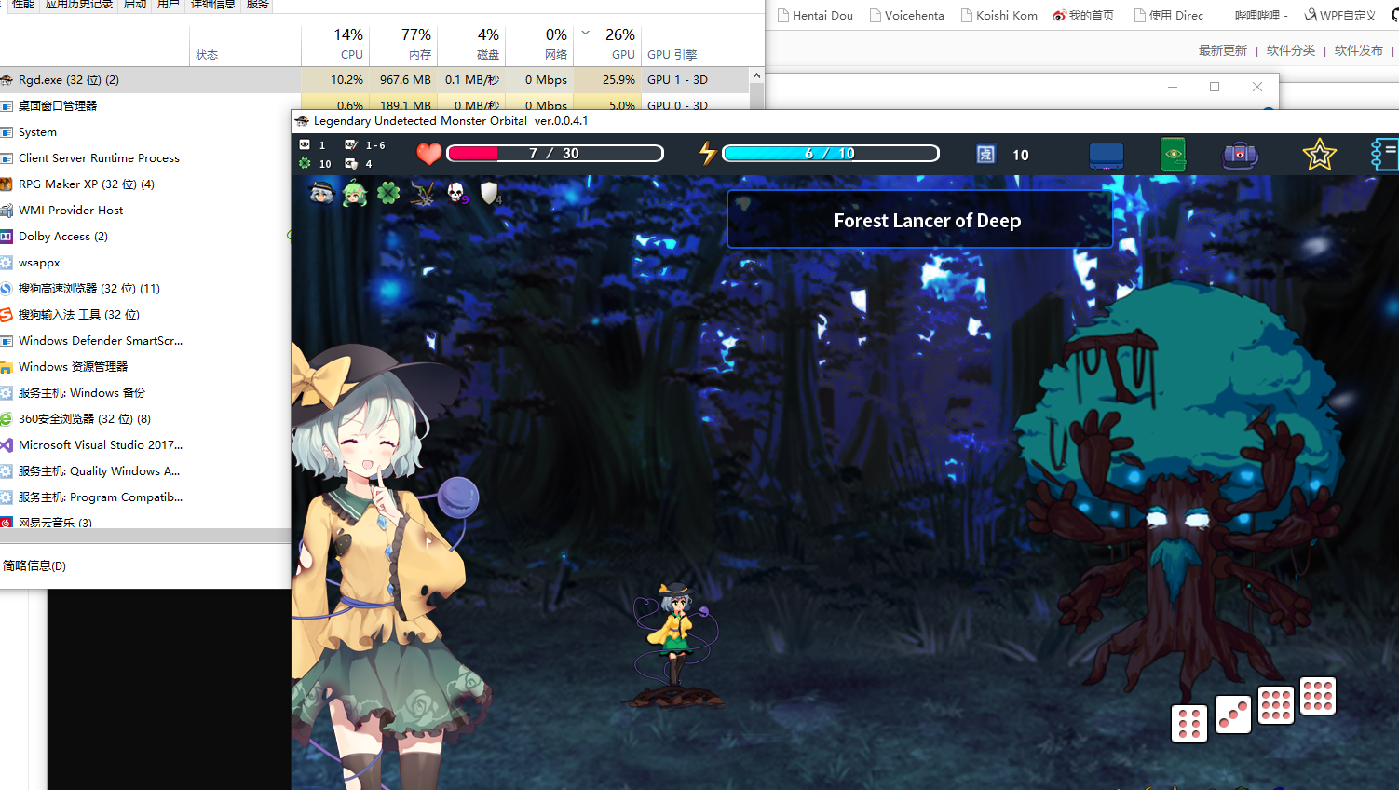Click the lightning bolt energy icon
The image size is (1399, 790).
pos(708,153)
